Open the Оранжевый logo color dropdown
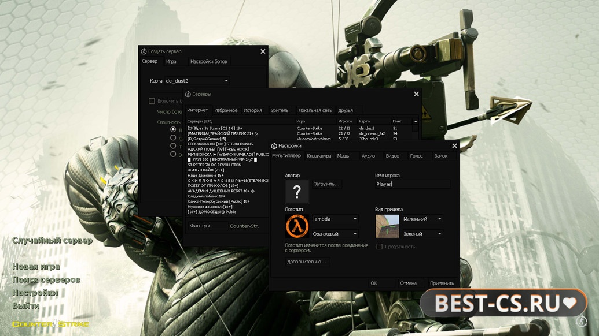This screenshot has width=599, height=336. (x=335, y=234)
